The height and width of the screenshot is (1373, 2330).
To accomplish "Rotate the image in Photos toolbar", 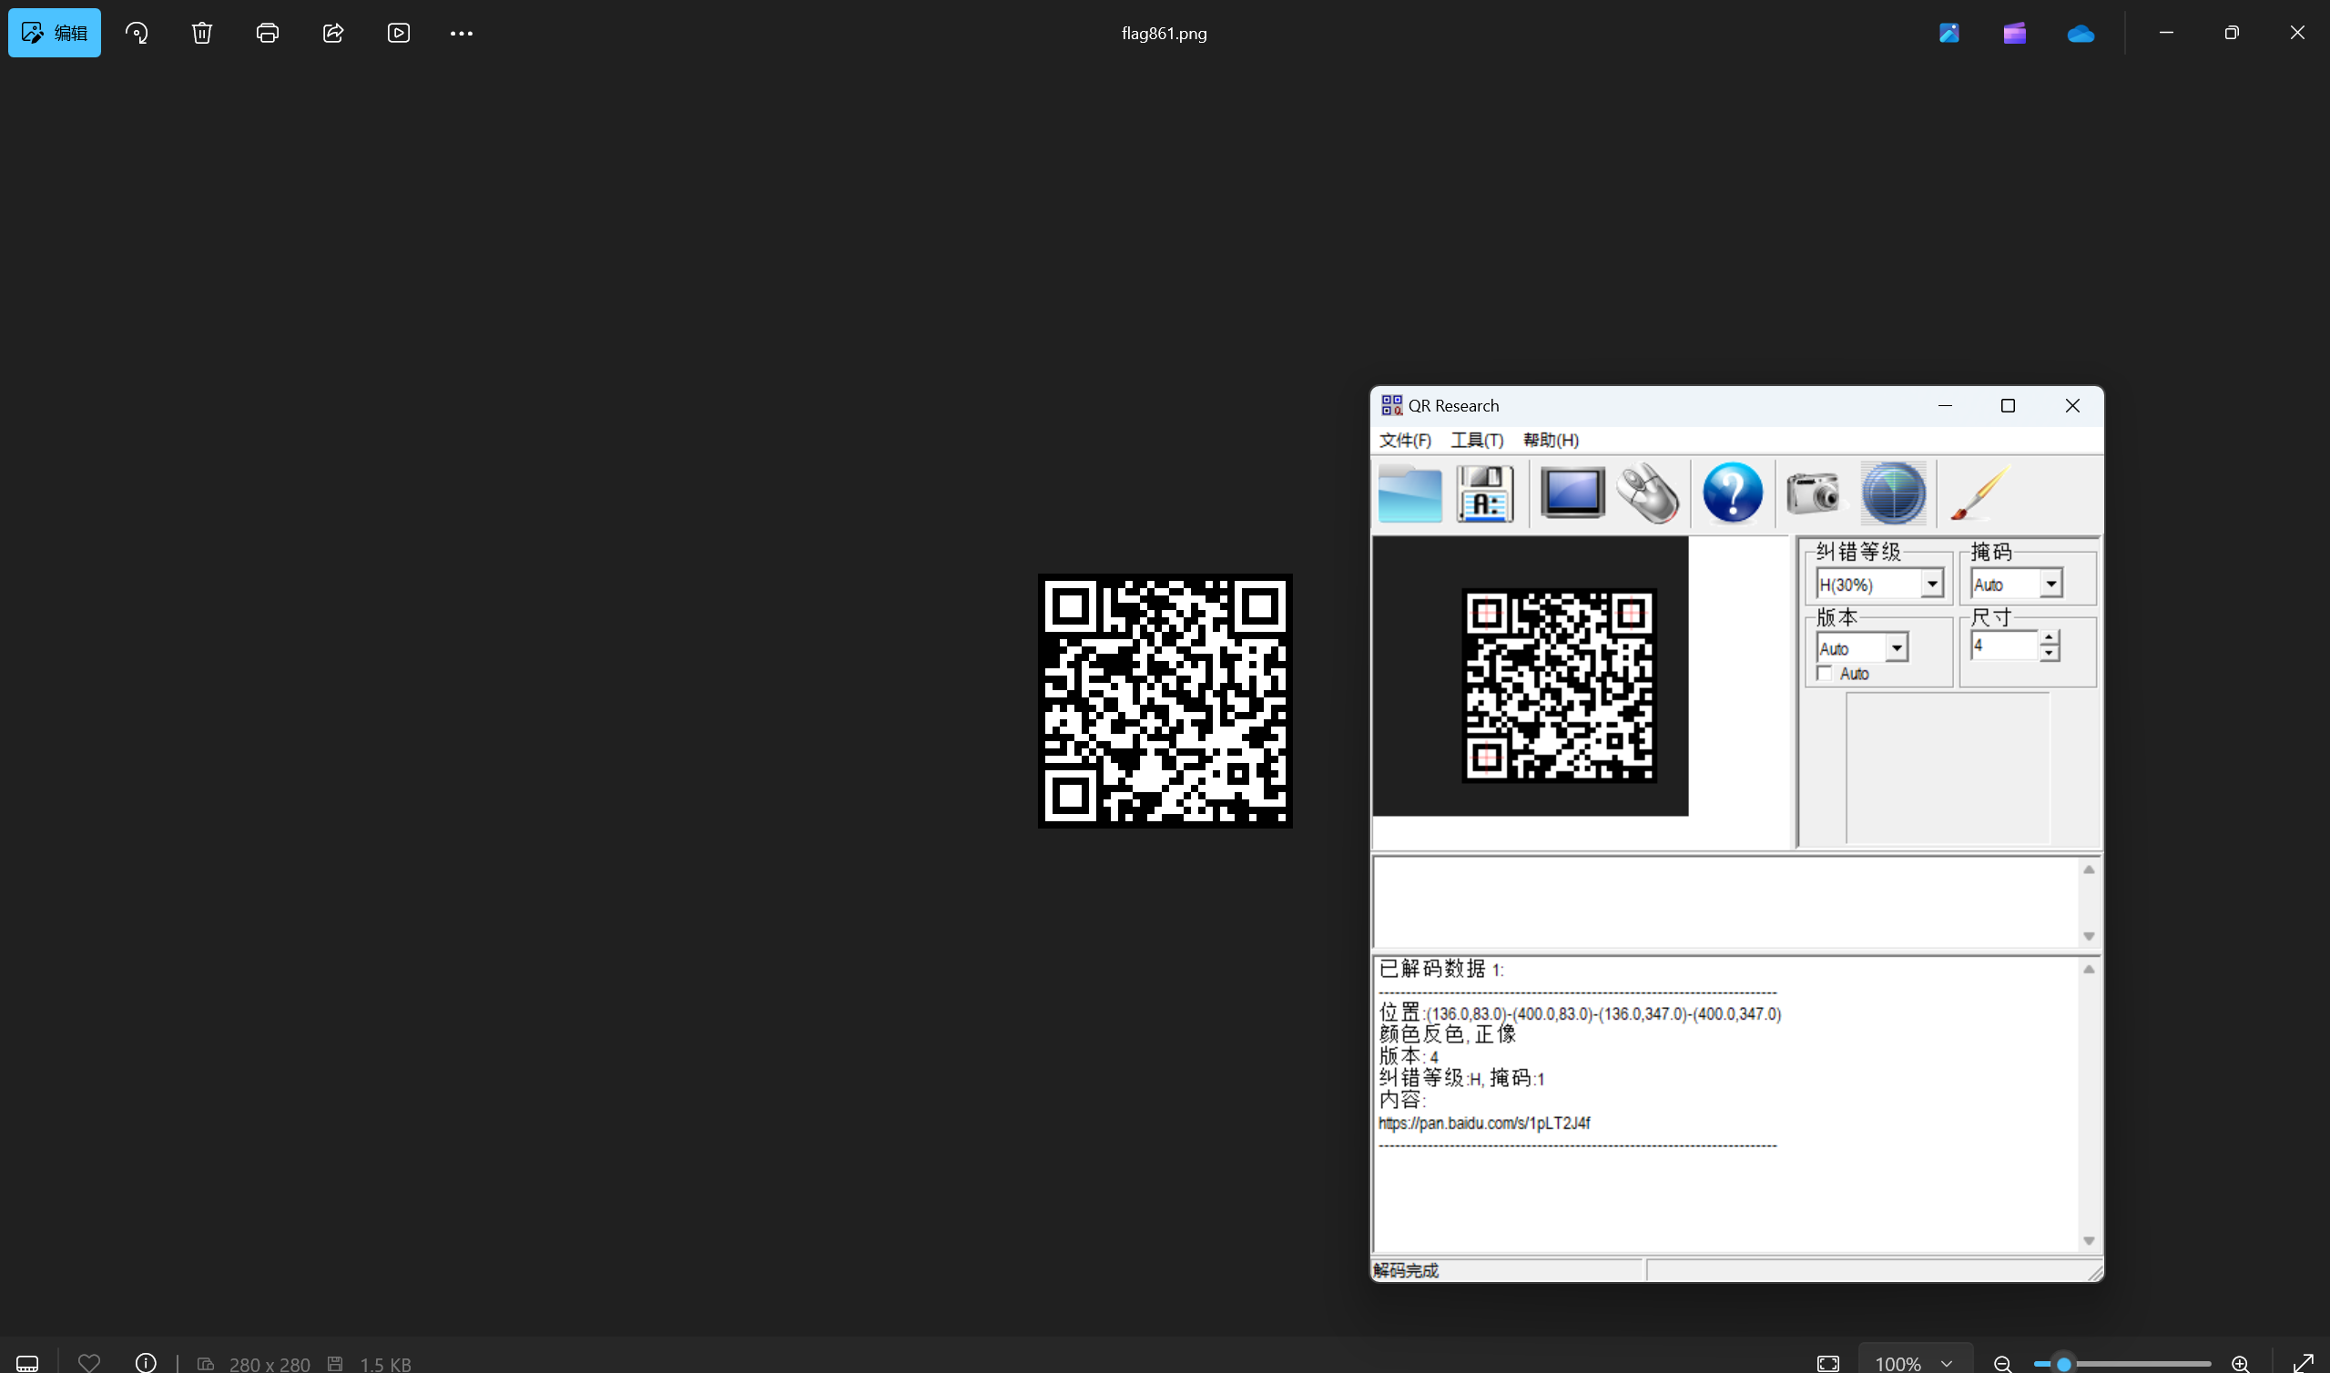I will click(137, 34).
